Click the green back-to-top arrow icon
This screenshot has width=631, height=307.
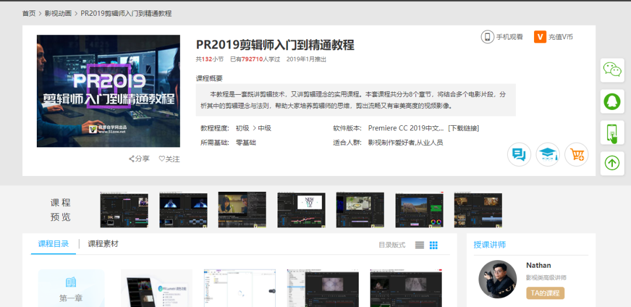(612, 163)
